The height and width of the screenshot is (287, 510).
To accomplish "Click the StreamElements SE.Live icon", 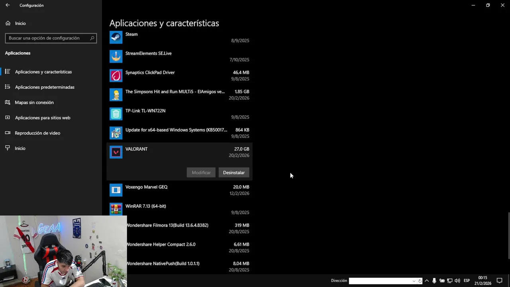I will (116, 57).
